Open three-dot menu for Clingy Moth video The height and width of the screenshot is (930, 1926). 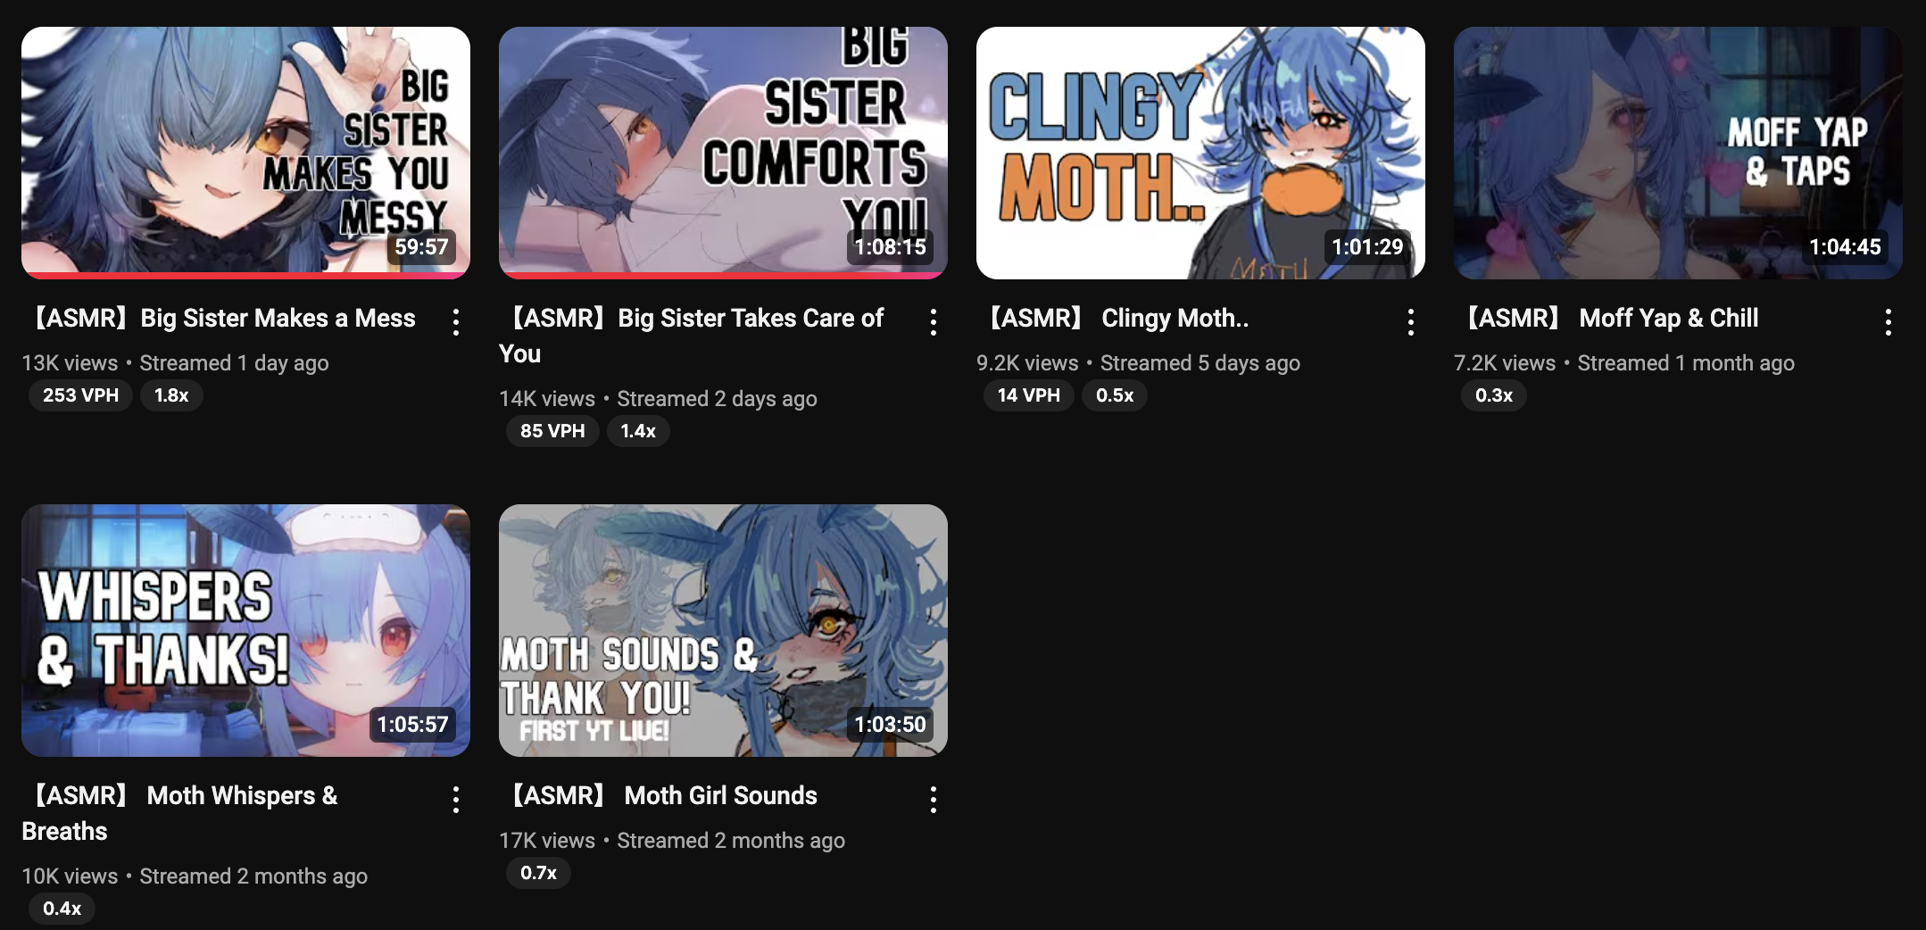[1411, 322]
